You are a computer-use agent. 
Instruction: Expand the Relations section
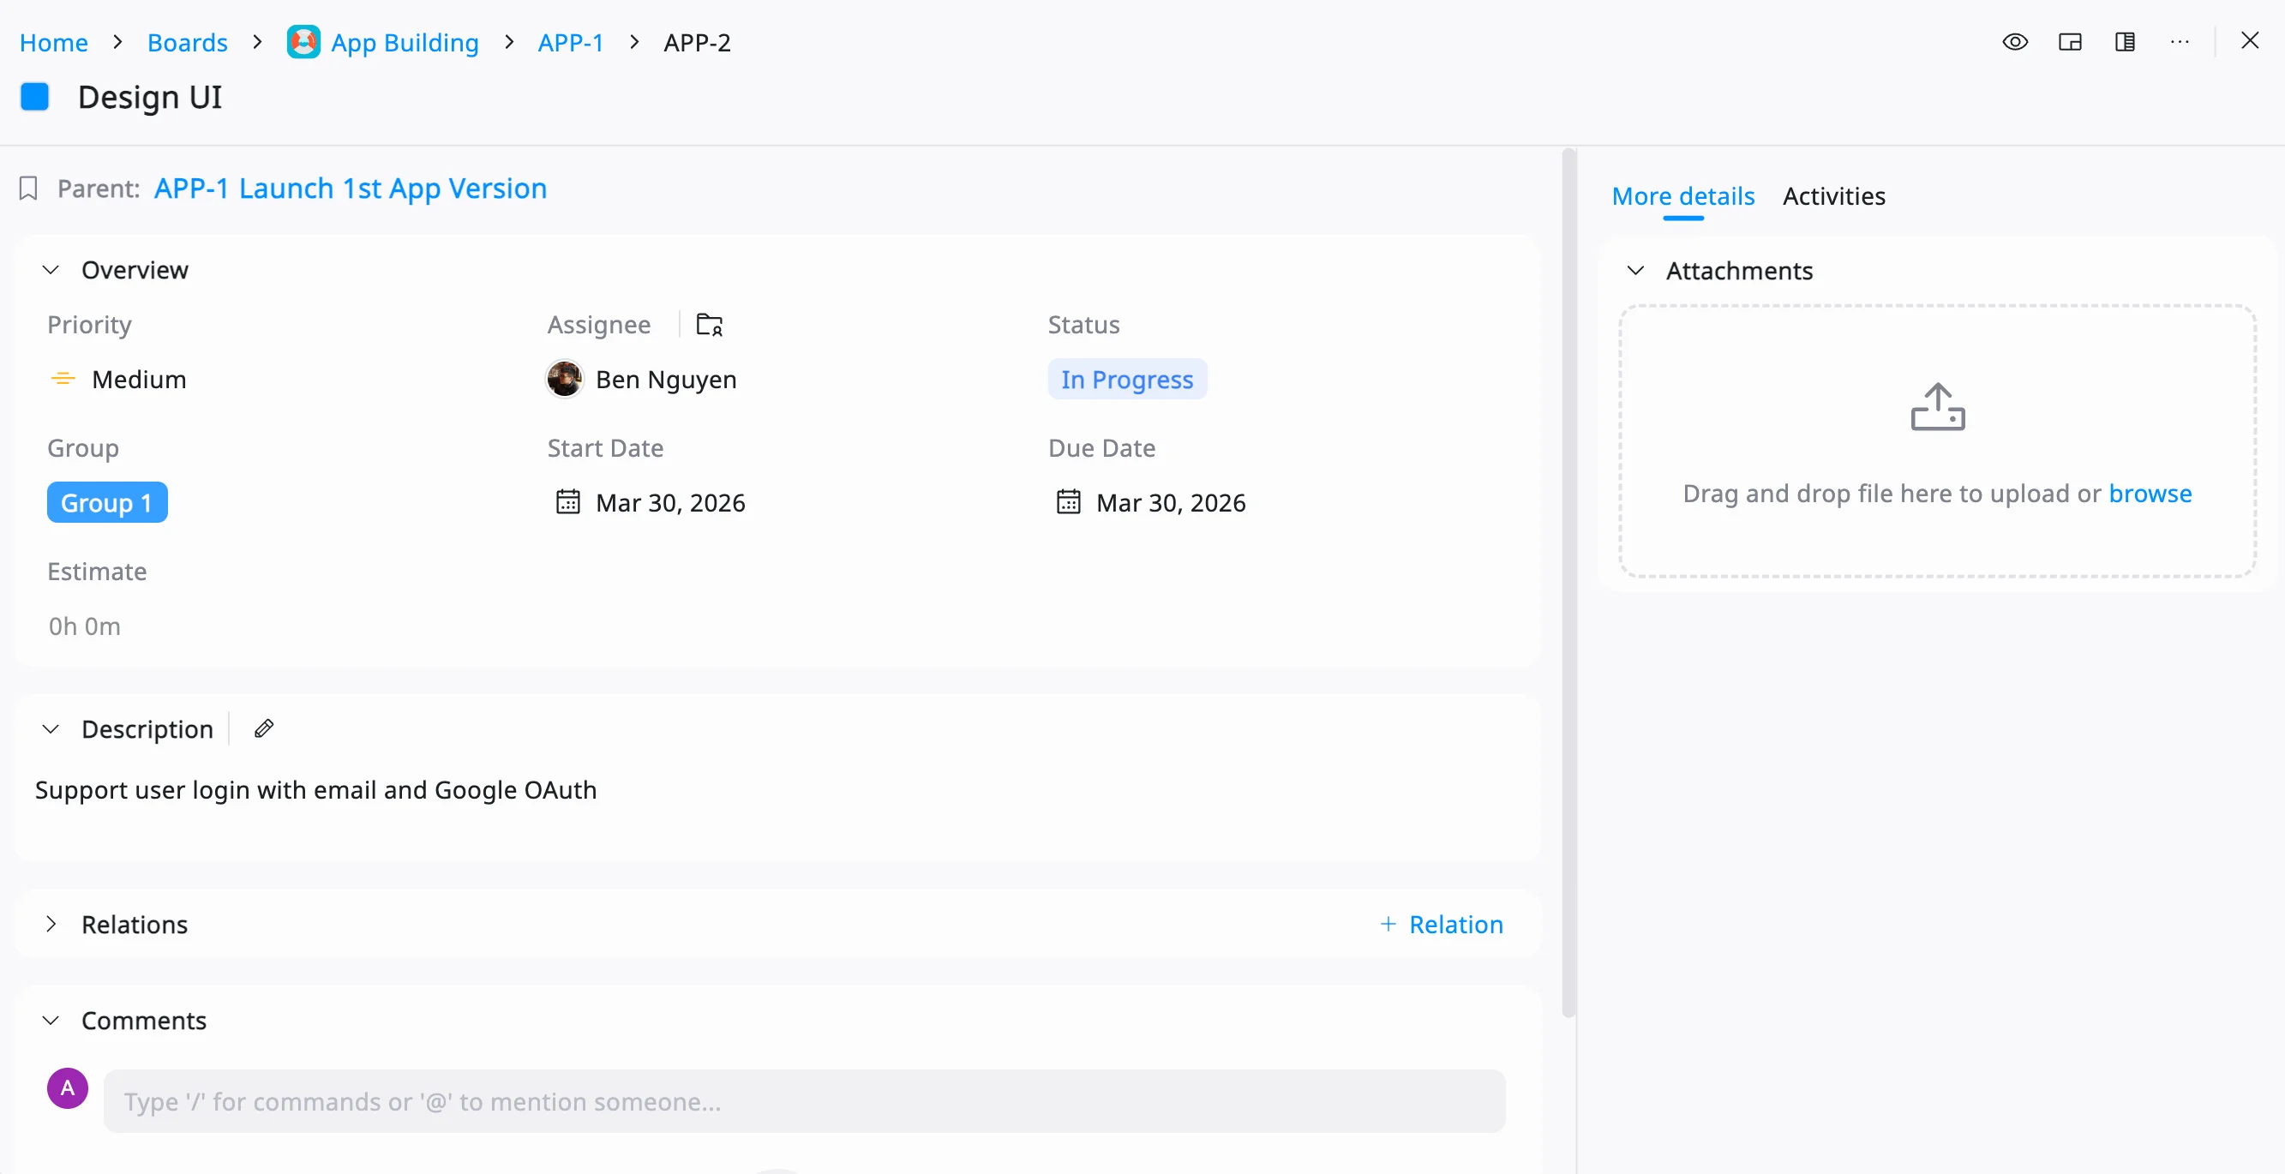51,924
